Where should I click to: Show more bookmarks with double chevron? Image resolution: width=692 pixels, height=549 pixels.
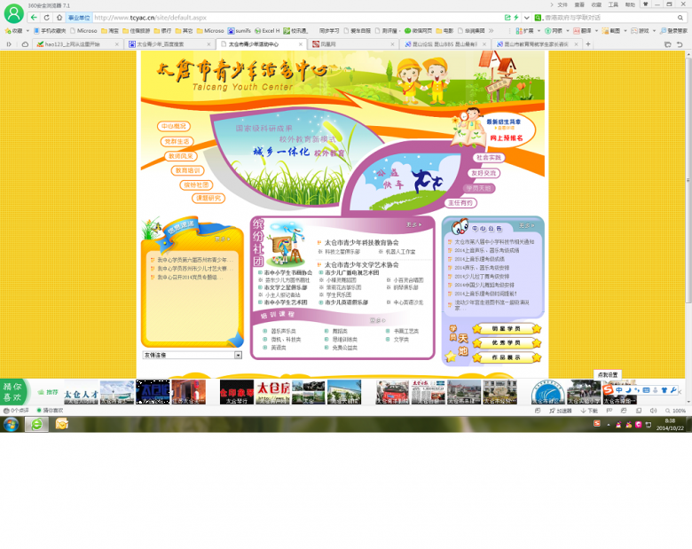[491, 31]
